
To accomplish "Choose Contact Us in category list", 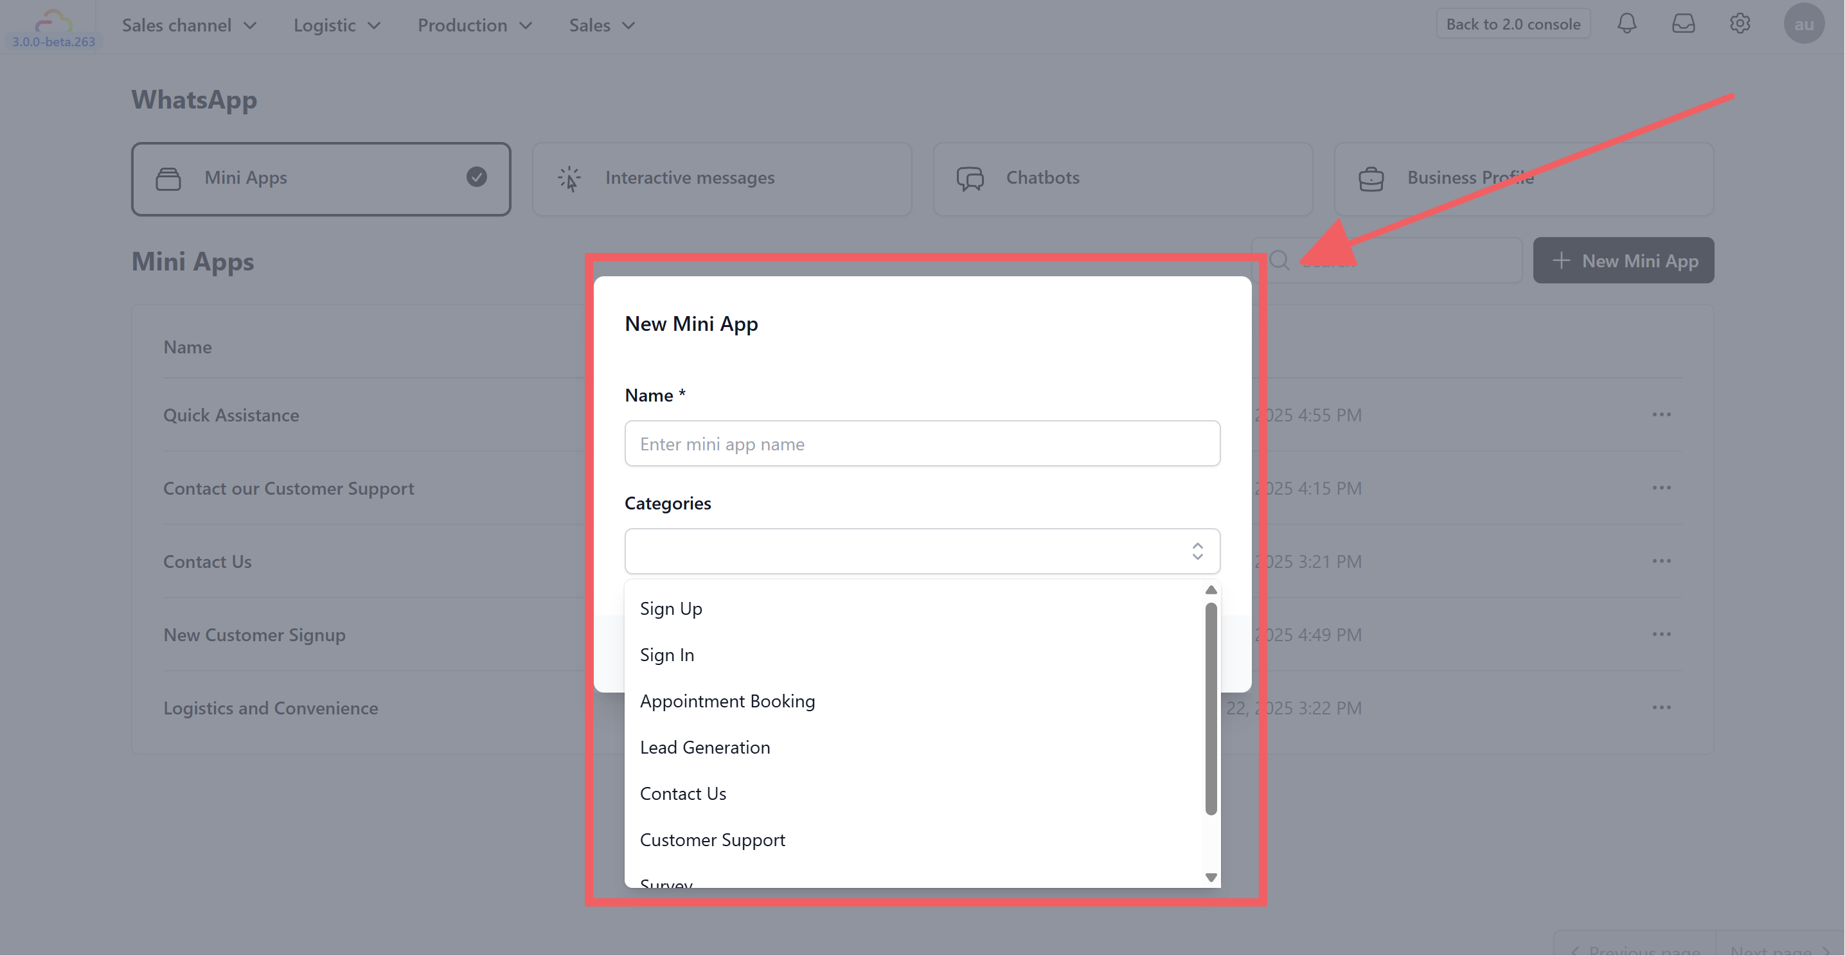I will pyautogui.click(x=915, y=794).
